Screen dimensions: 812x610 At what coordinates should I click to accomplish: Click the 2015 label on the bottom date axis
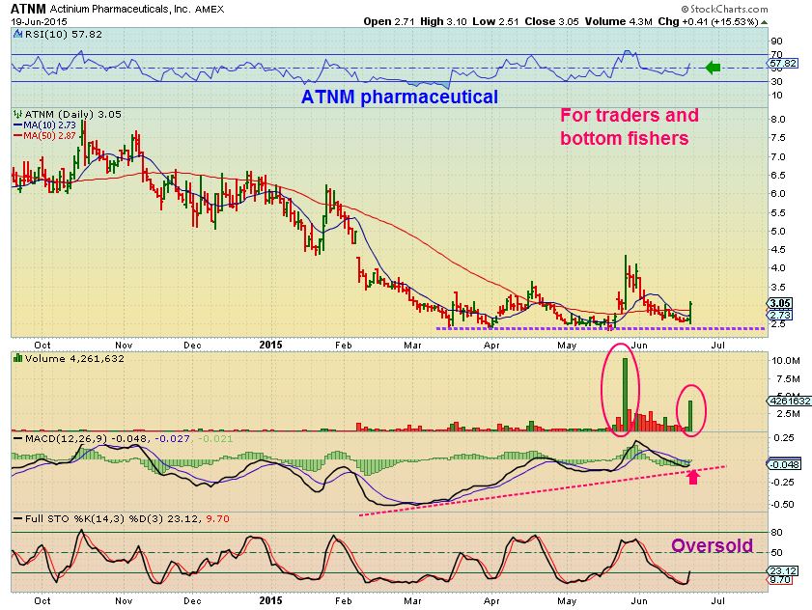coord(271,600)
